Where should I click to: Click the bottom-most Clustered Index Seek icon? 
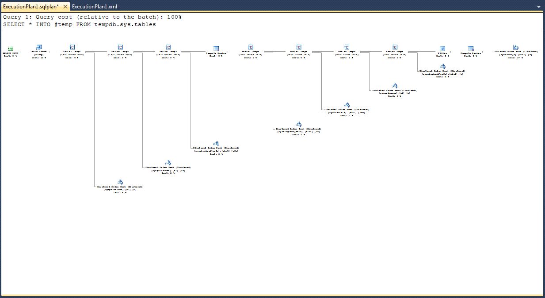(120, 182)
